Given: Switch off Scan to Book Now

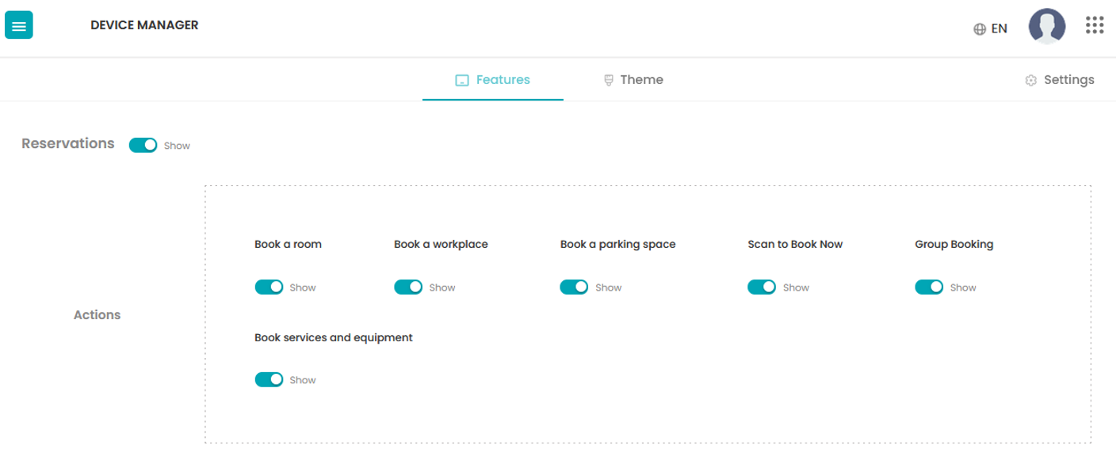Looking at the screenshot, I should [762, 287].
